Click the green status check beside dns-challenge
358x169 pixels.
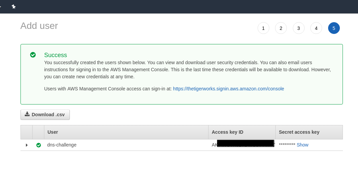pos(39,145)
